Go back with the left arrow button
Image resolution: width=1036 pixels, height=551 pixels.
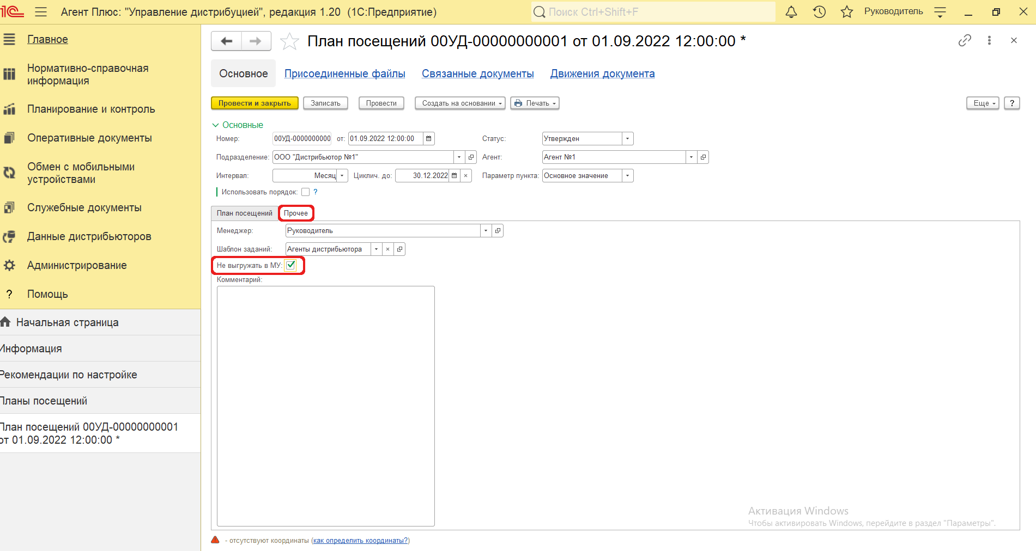coord(226,41)
